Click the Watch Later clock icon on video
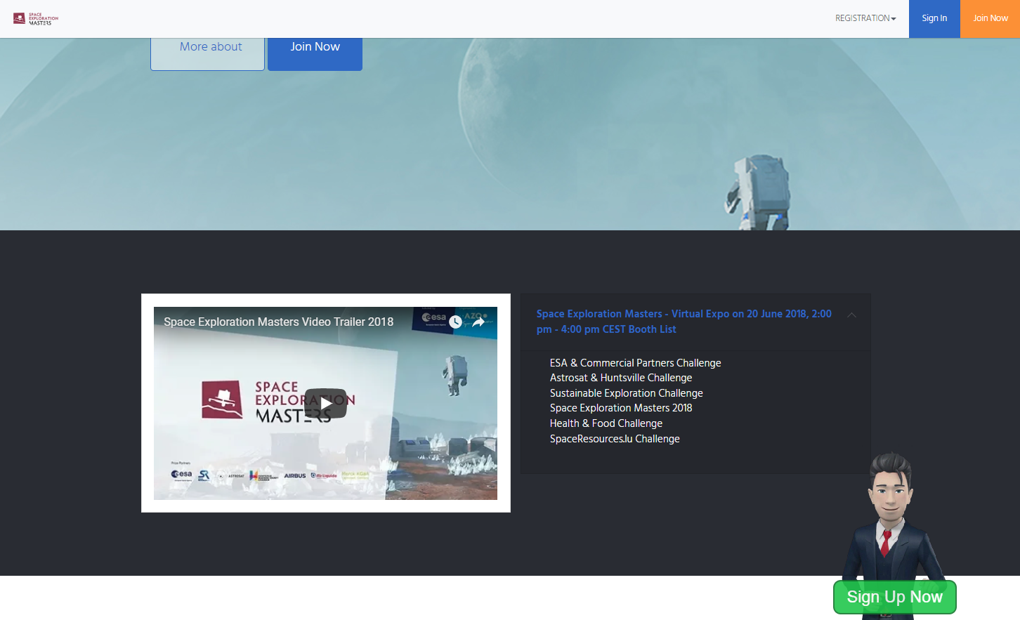The height and width of the screenshot is (620, 1020). coord(455,322)
